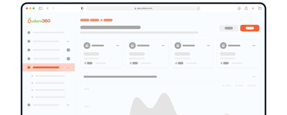Click the status pill on the first card
The width and height of the screenshot is (287, 115).
(88, 63)
